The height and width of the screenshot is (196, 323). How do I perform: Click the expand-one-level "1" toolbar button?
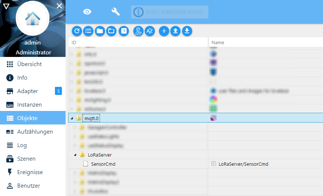(124, 31)
